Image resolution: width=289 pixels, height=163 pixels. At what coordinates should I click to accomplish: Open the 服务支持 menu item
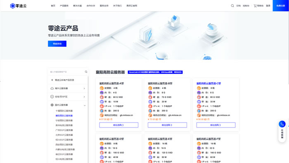104,6
